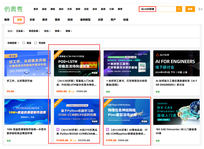Switch to the 服务 tab
204x149 pixels.
tap(57, 20)
